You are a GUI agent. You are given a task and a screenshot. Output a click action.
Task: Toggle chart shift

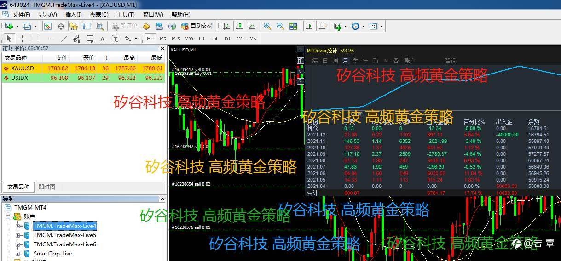tap(323, 26)
